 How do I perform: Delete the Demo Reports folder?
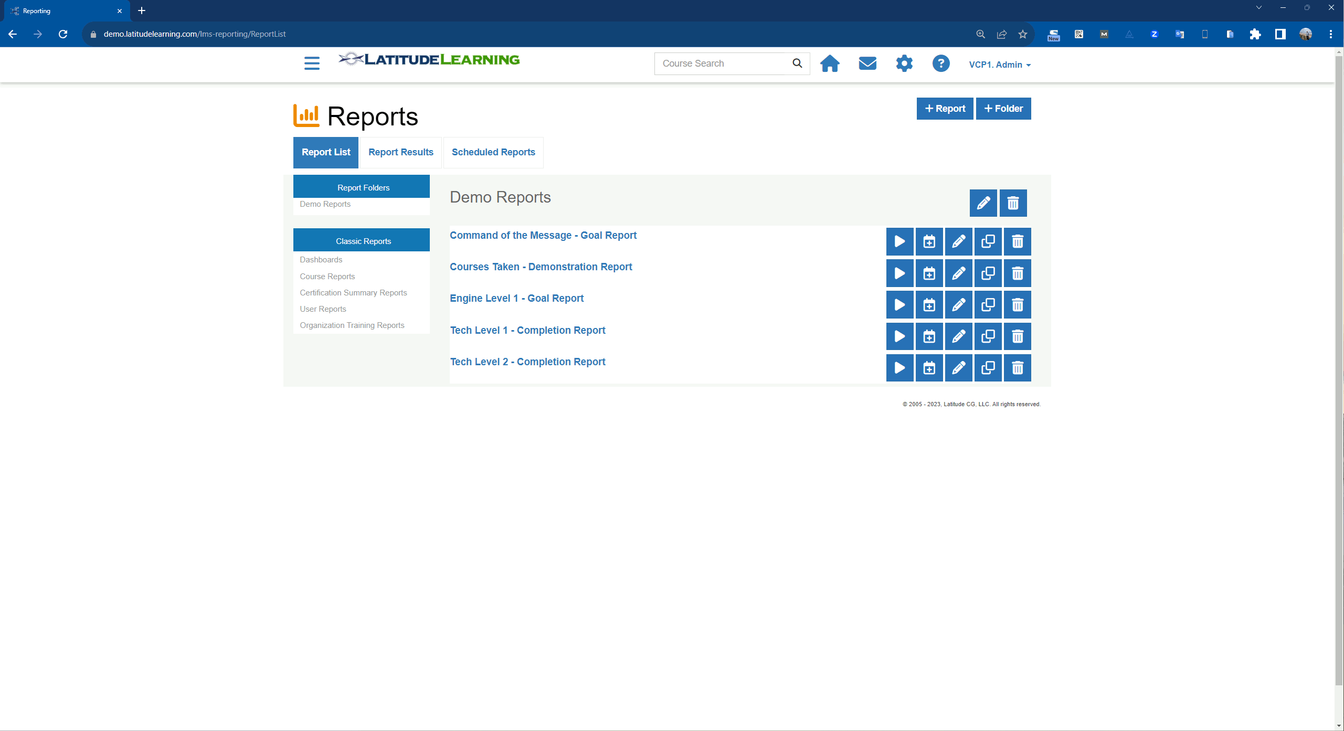(x=1013, y=203)
